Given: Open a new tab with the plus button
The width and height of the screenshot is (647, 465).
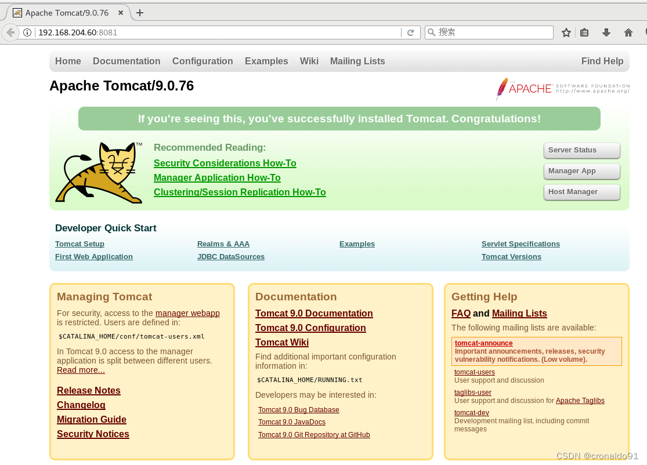Looking at the screenshot, I should 140,13.
